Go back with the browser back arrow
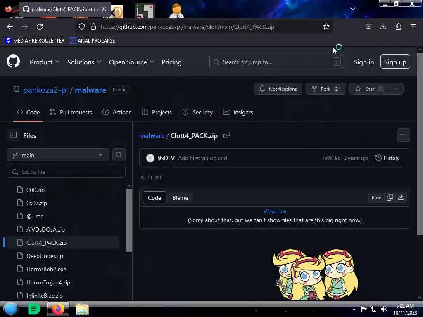 pyautogui.click(x=10, y=27)
